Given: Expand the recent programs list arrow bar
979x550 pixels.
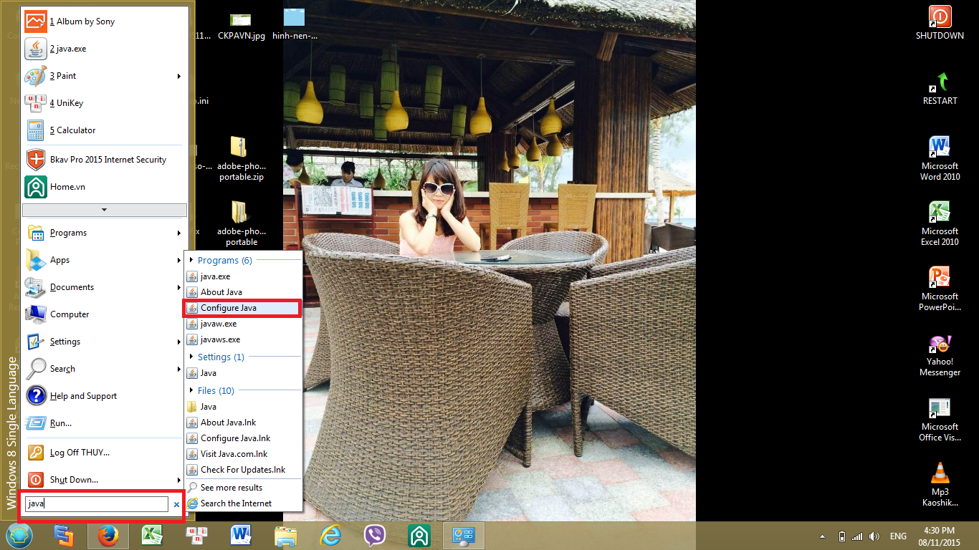Looking at the screenshot, I should click(105, 210).
